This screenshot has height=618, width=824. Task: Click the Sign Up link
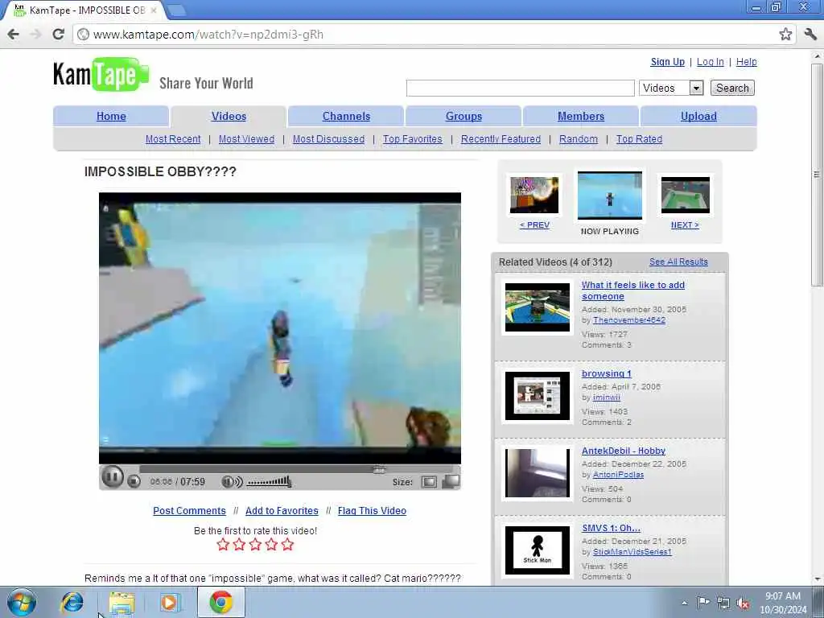click(x=667, y=61)
